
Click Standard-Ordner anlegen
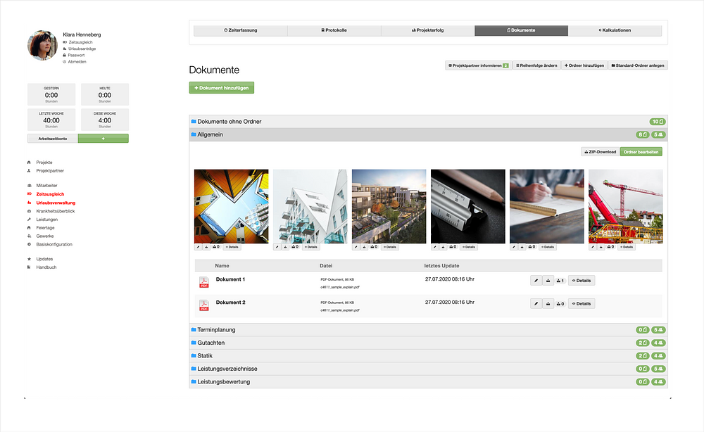pyautogui.click(x=638, y=65)
